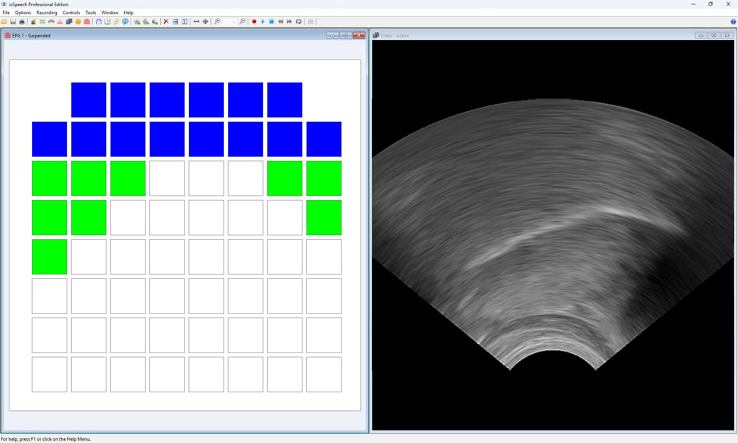Click the blue help icon at far right
The width and height of the screenshot is (738, 443).
(x=733, y=22)
